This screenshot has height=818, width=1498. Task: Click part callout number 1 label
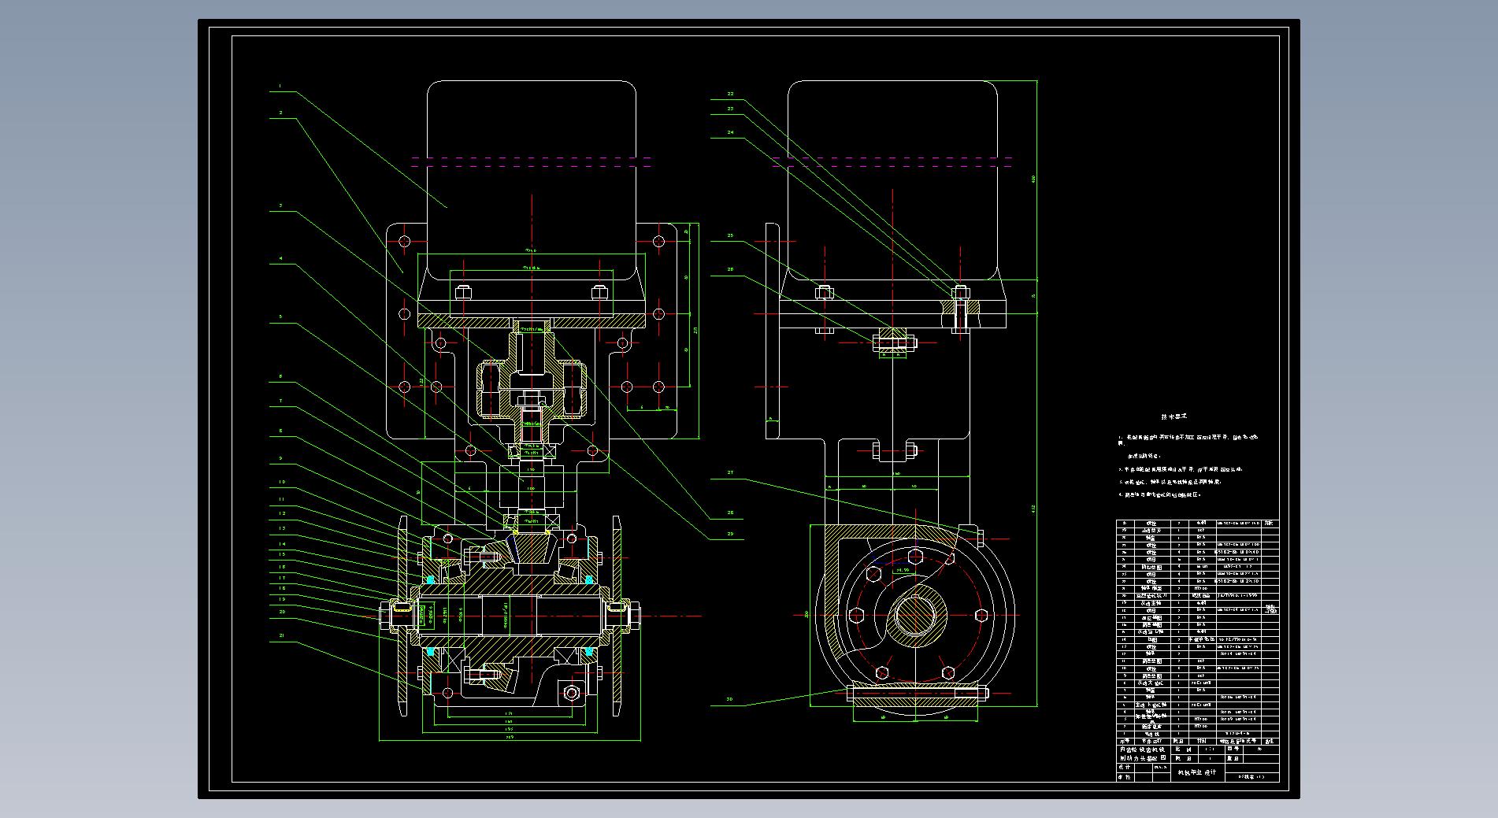click(x=280, y=87)
